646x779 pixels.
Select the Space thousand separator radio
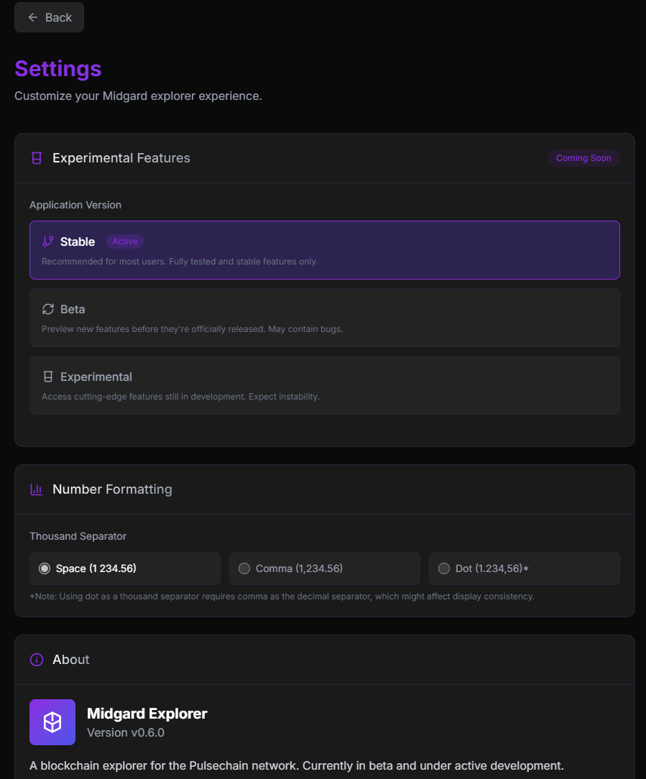45,568
